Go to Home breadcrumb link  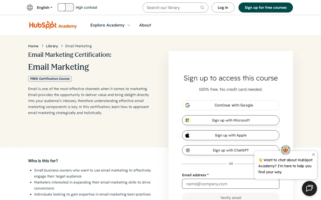(x=33, y=46)
